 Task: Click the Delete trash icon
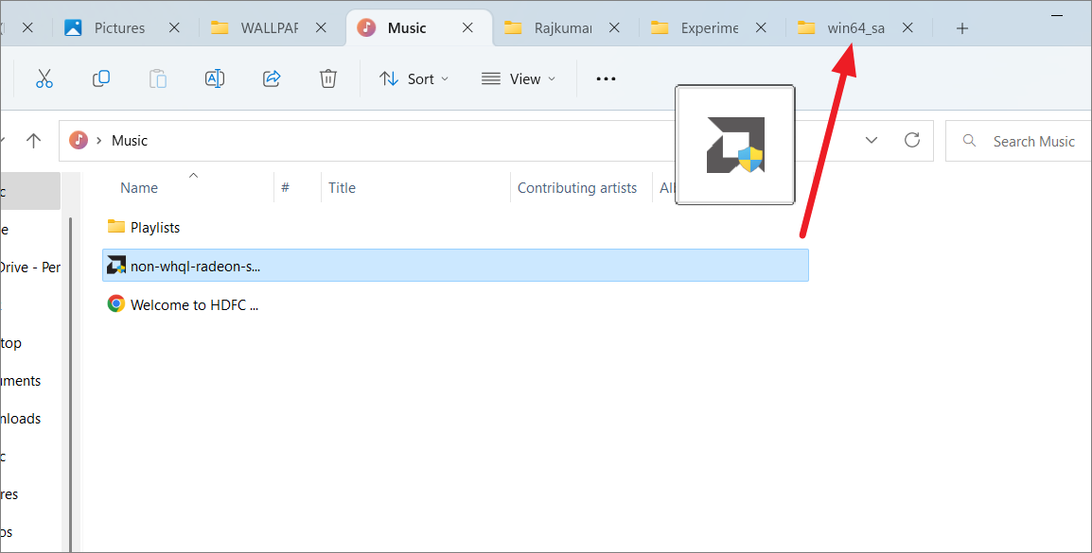(328, 78)
